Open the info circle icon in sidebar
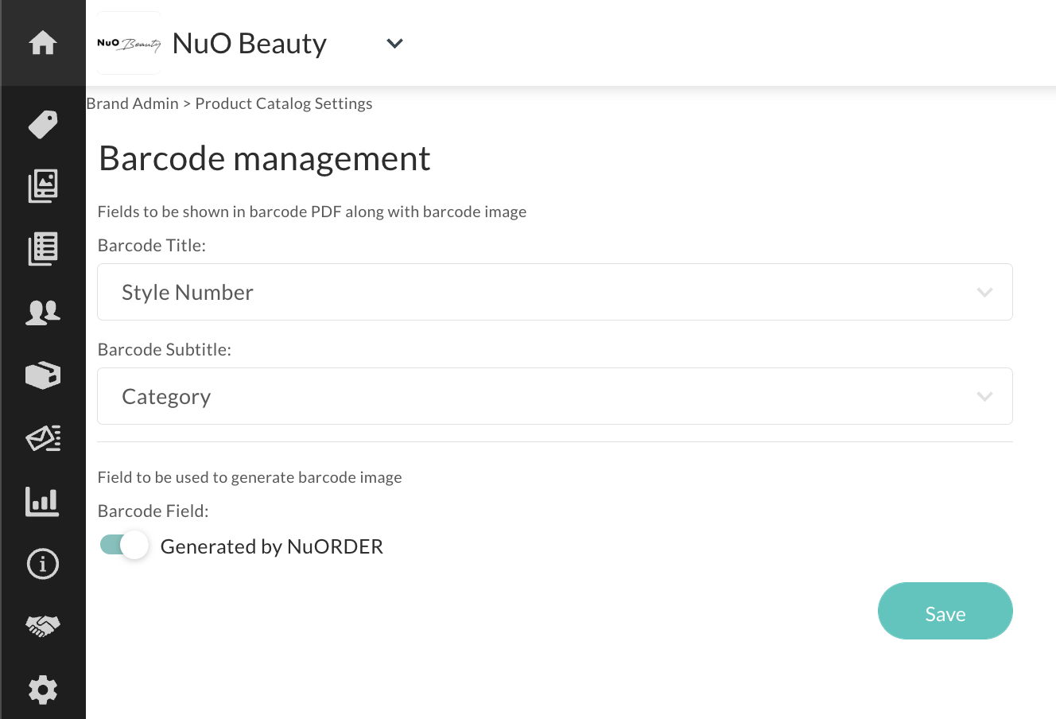Viewport: 1056px width, 719px height. [43, 564]
